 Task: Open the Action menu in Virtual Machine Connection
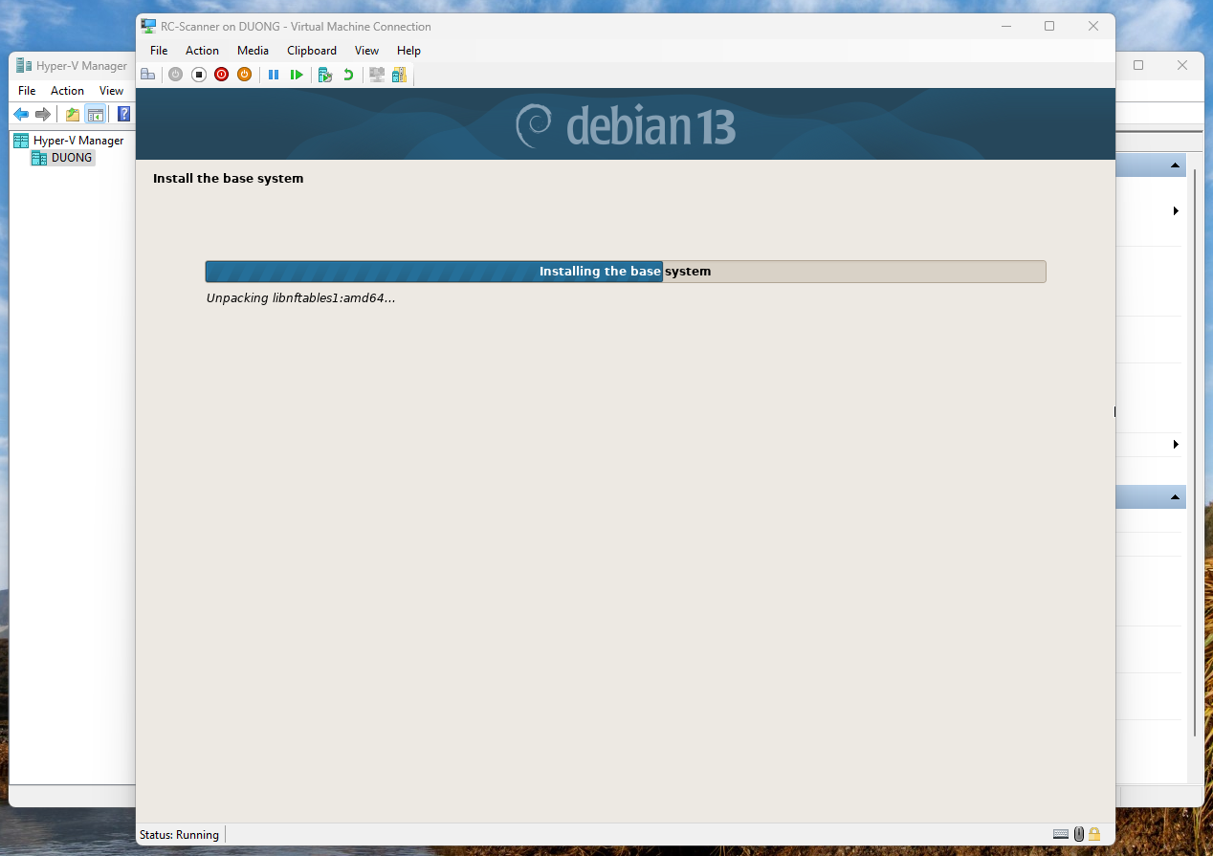[202, 51]
